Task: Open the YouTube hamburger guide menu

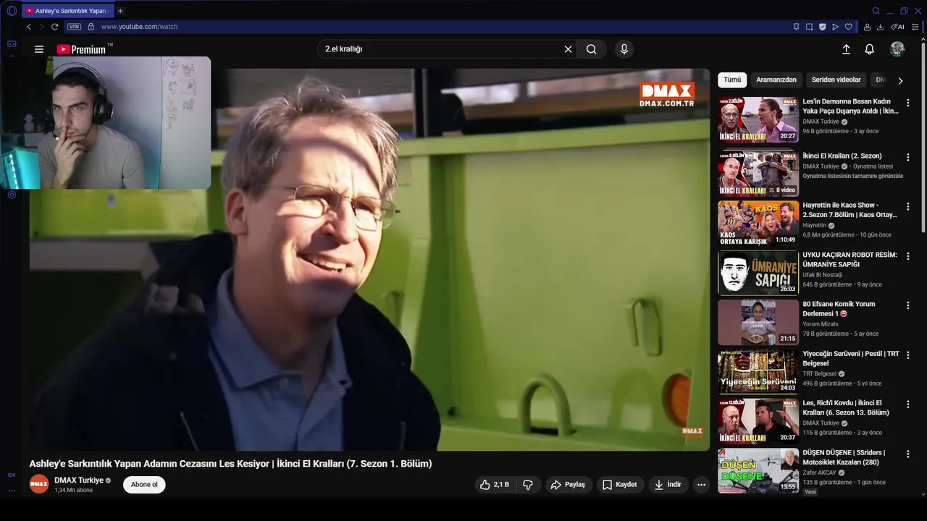Action: pos(39,49)
